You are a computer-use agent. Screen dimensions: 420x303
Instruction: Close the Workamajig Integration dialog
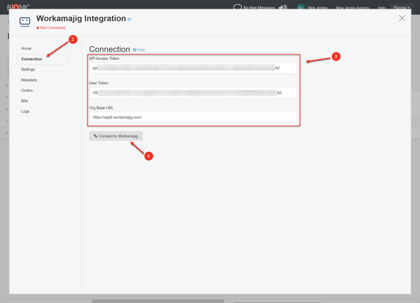(402, 18)
